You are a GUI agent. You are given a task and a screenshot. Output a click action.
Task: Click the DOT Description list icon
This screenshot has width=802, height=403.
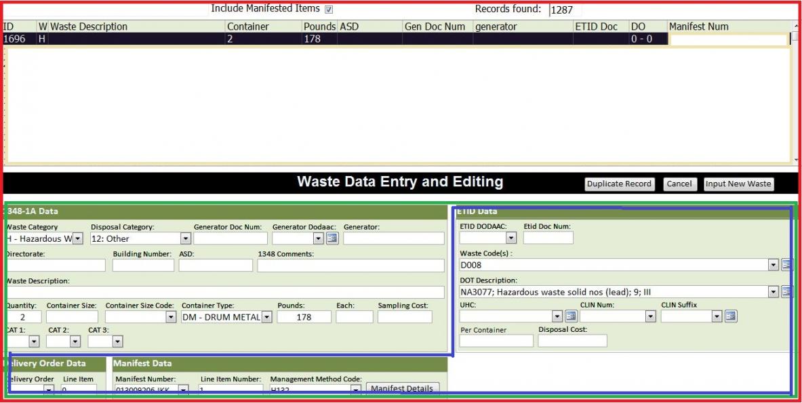786,292
